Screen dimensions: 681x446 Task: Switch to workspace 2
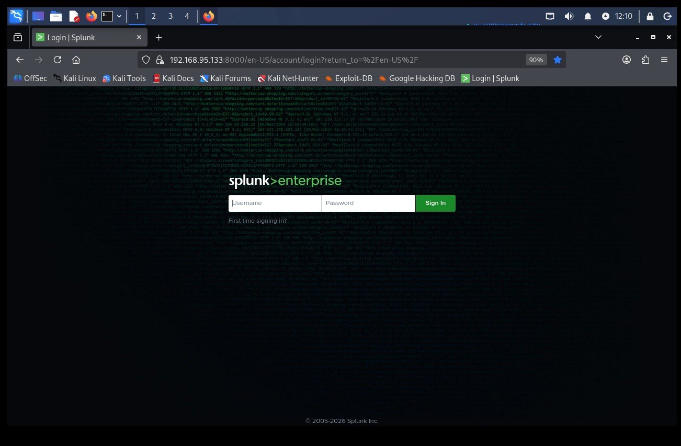point(154,16)
